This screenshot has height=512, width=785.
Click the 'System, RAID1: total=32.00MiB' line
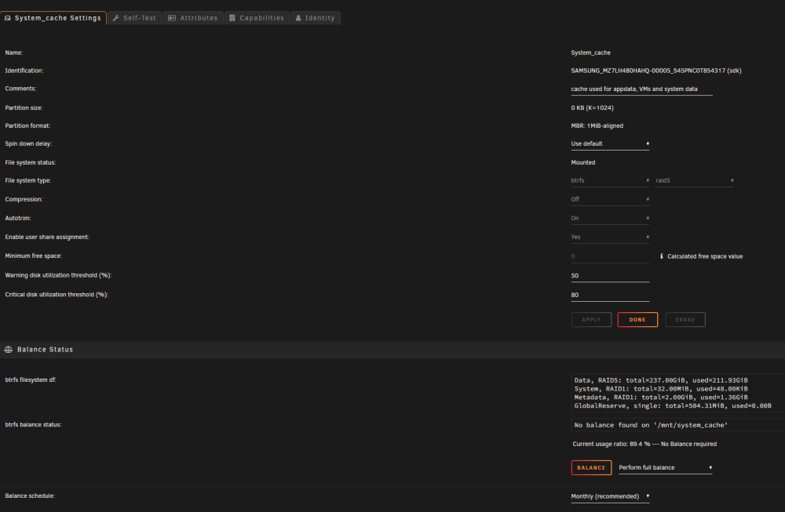click(661, 389)
